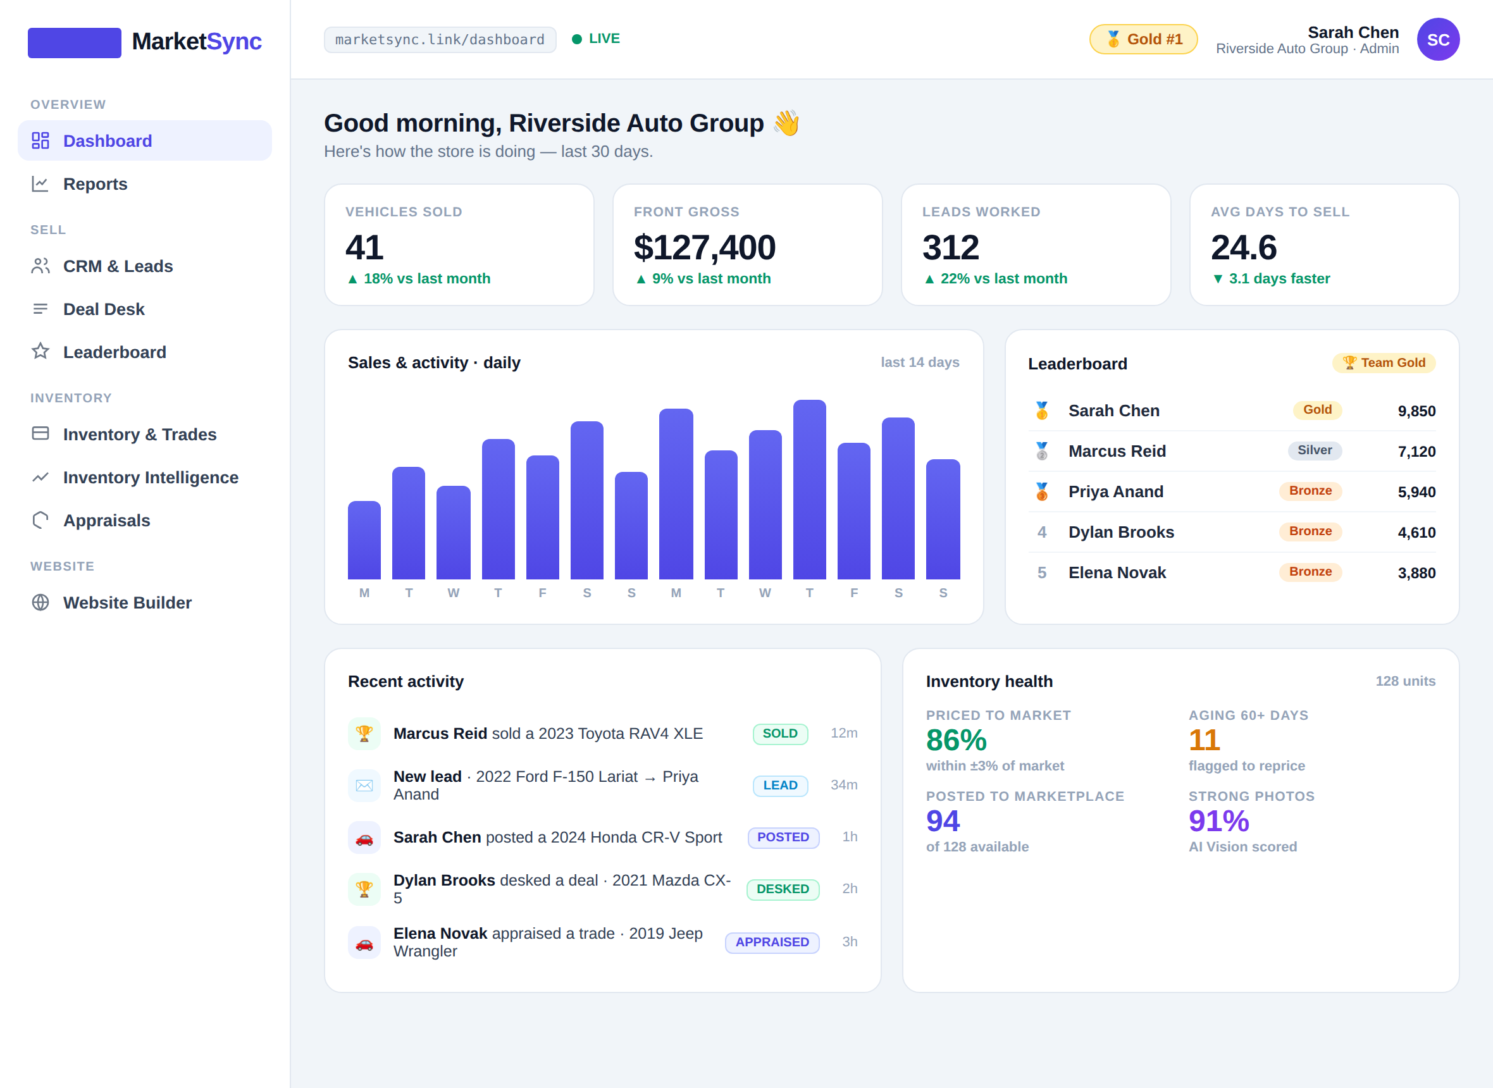This screenshot has width=1493, height=1088.
Task: Click the Inventory Intelligence trend icon
Action: [40, 477]
